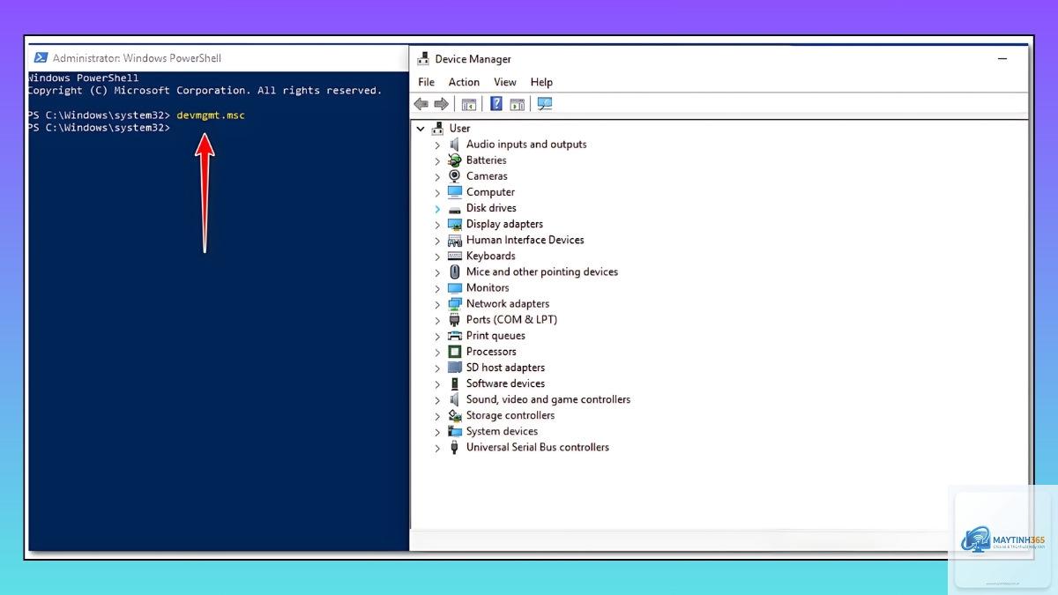This screenshot has width=1058, height=595.
Task: Select the Mice and other pointing devices icon
Action: pos(455,271)
